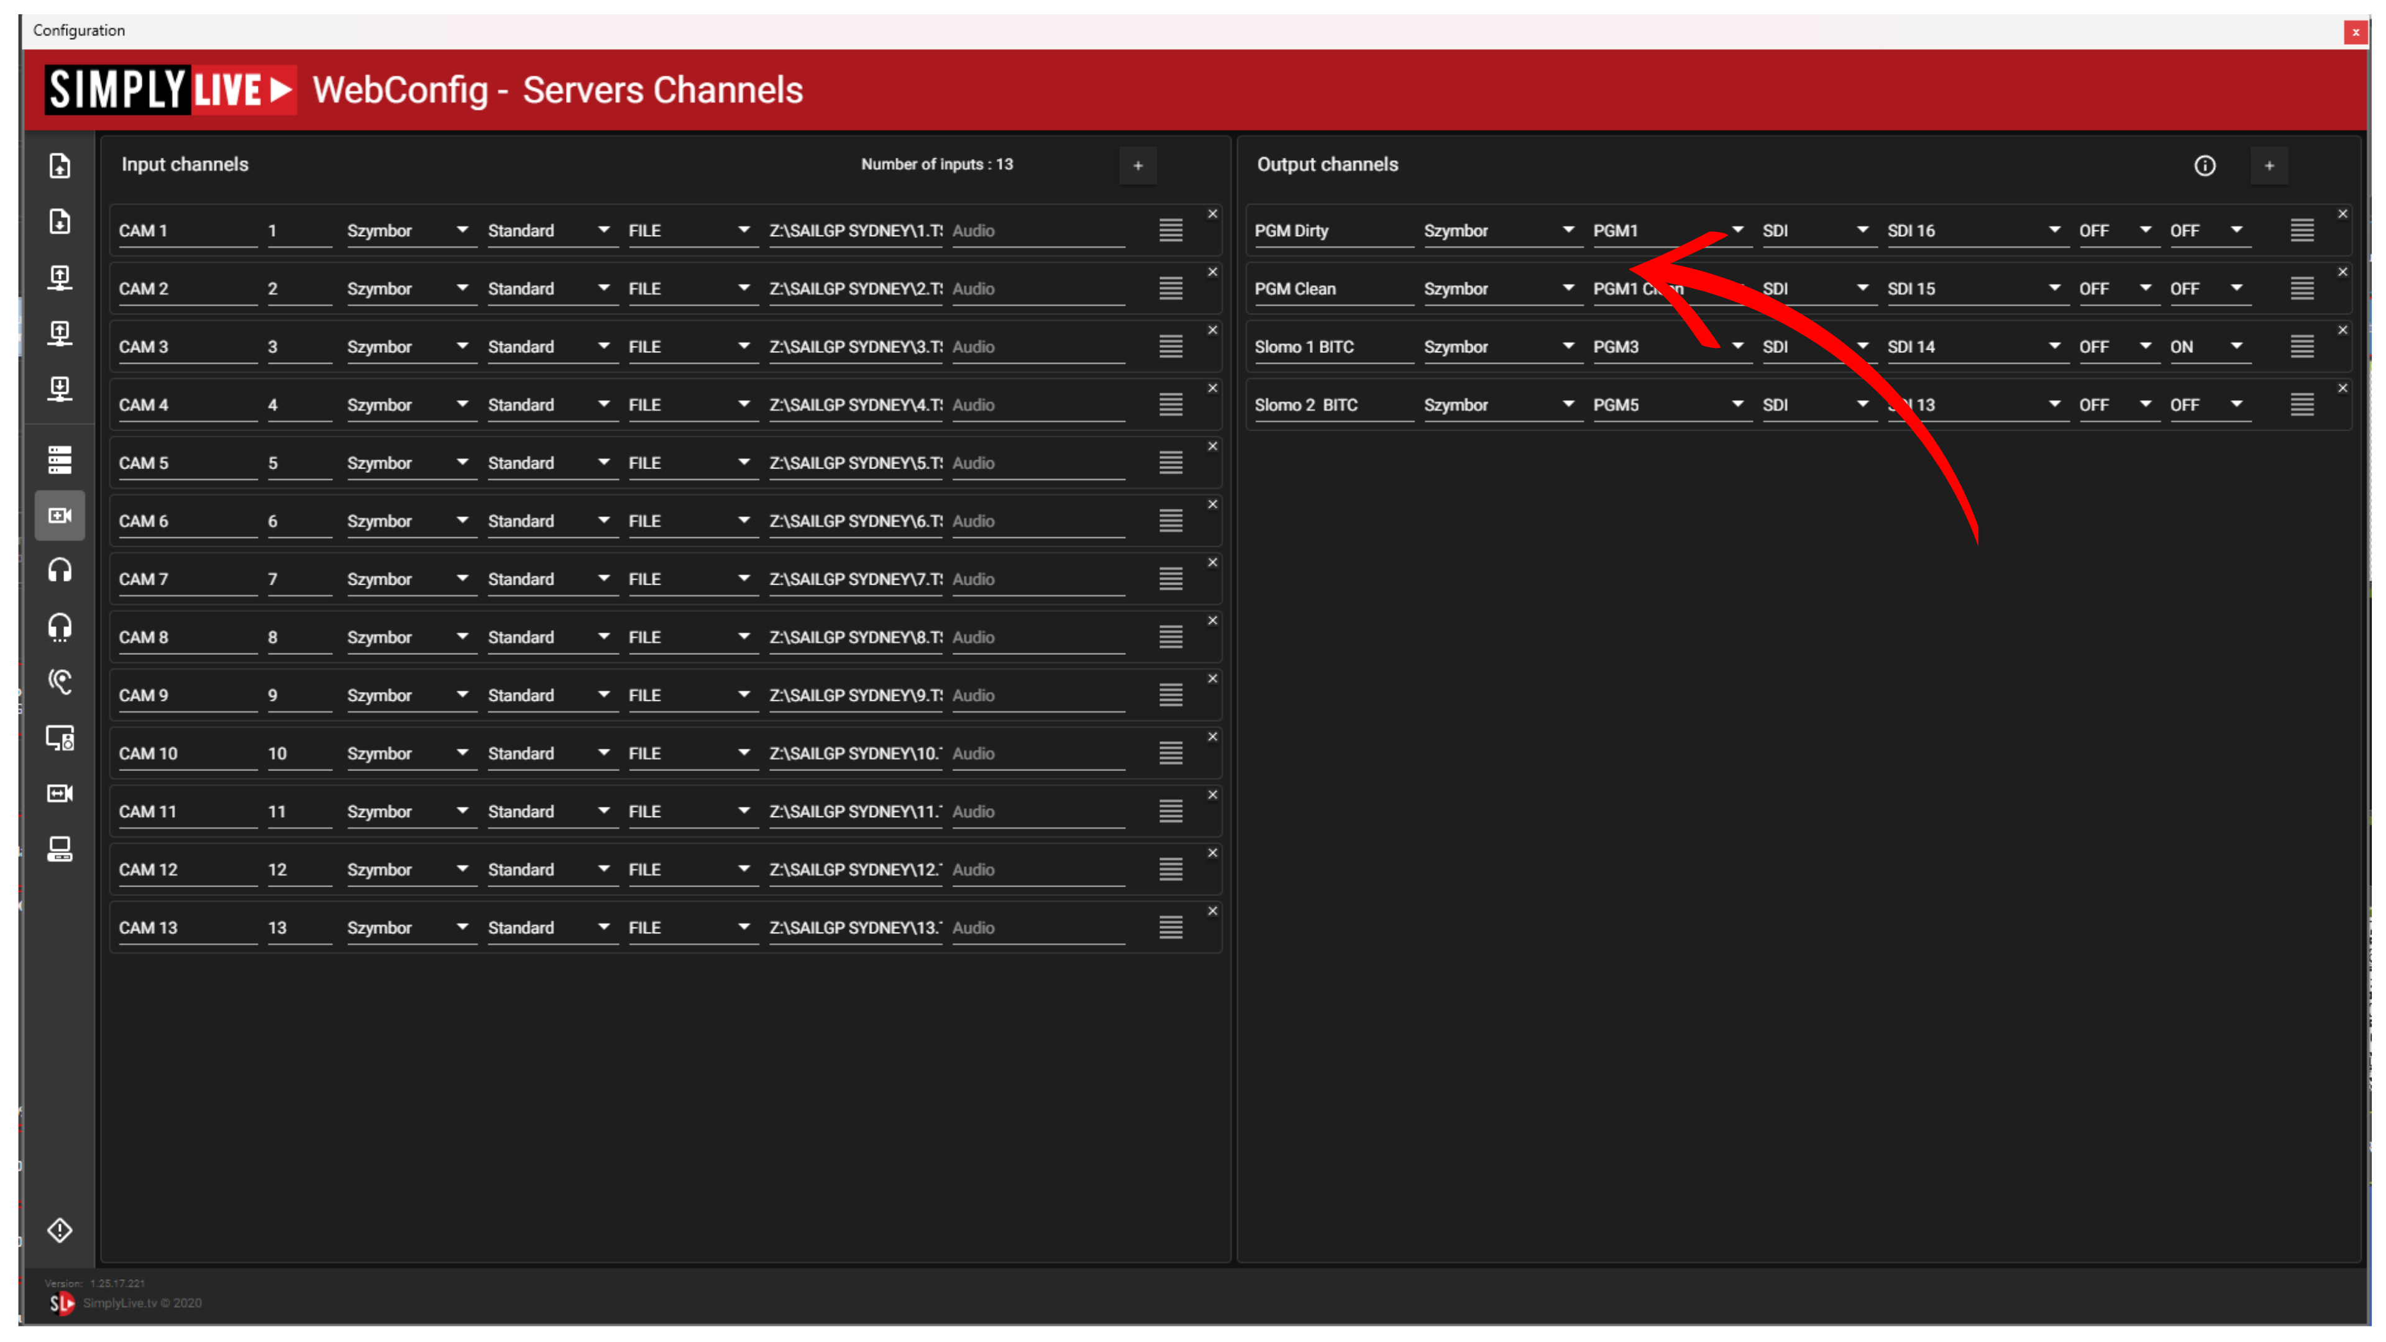Click the Audio field for CAM 2

click(1038, 289)
